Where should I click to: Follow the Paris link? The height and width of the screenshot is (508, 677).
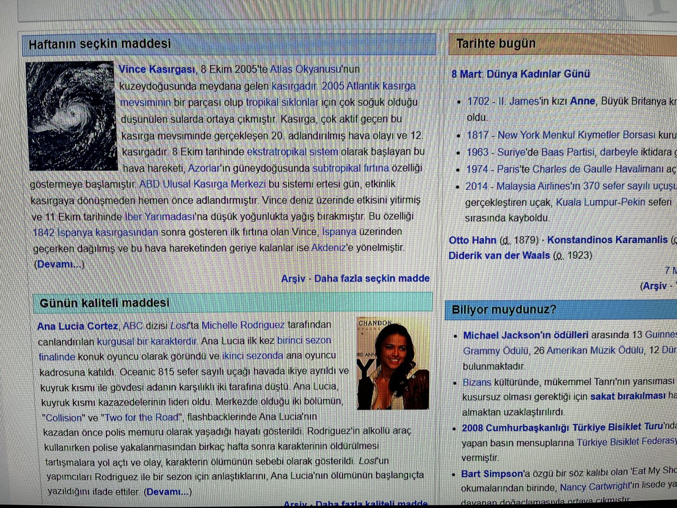point(508,169)
